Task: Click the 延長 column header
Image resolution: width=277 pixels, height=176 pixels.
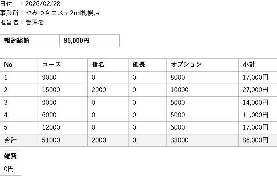Action: point(139,65)
